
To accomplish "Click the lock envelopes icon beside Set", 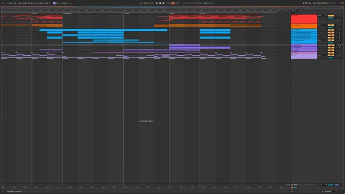I will [298, 10].
